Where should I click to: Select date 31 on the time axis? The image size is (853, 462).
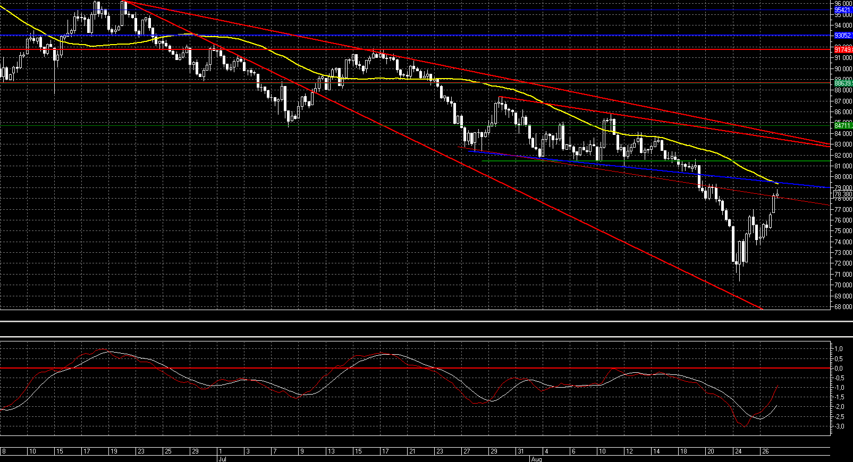[520, 451]
